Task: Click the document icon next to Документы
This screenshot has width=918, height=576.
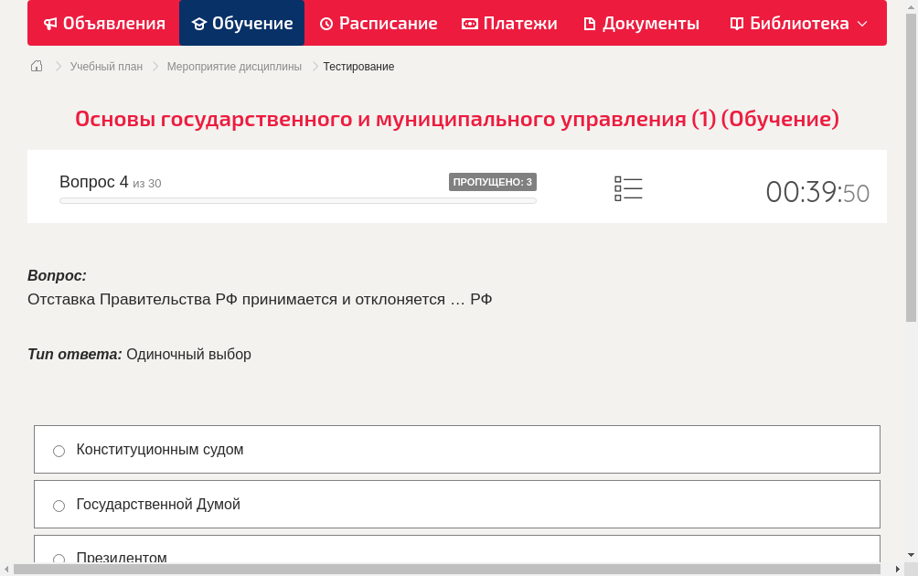Action: point(592,23)
